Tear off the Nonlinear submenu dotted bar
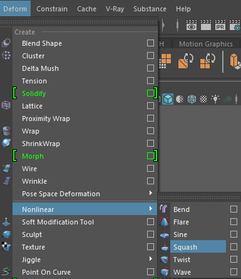This screenshot has height=279, width=241. [199, 197]
